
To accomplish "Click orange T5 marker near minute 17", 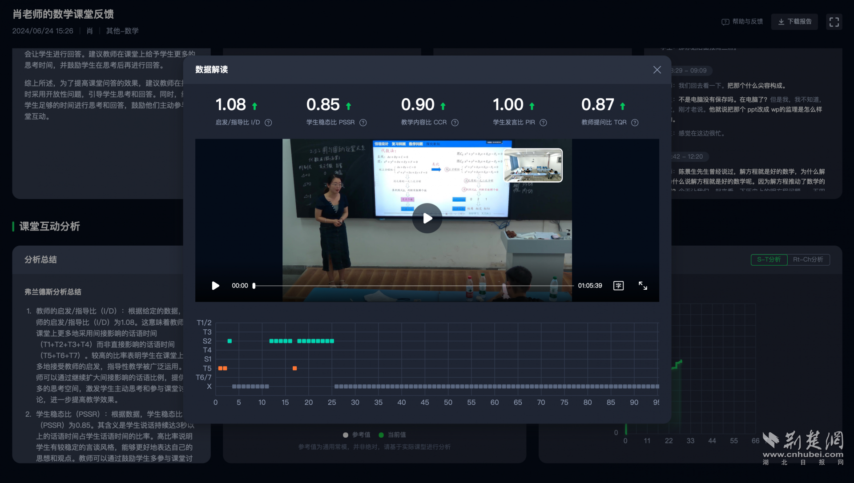I will click(294, 368).
